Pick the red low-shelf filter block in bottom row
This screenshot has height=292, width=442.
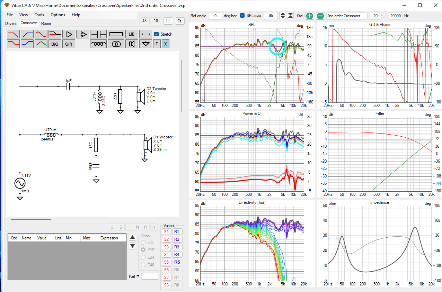point(13,44)
